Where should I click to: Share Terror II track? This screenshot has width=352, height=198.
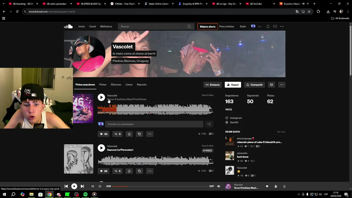[x=129, y=134]
